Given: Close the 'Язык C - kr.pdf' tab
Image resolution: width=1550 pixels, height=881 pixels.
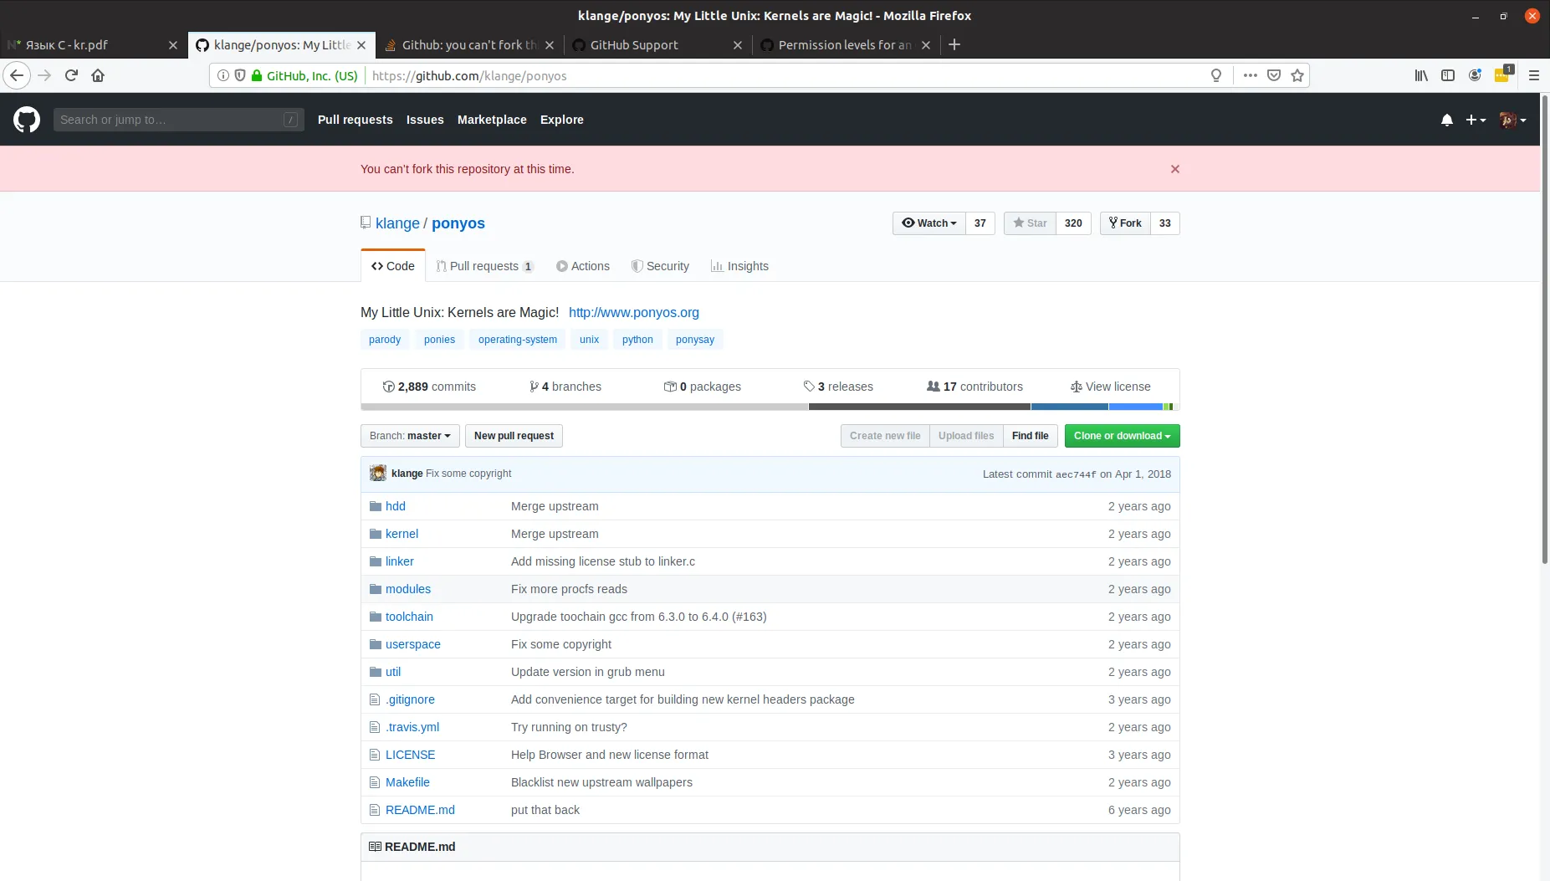Looking at the screenshot, I should click(x=173, y=45).
